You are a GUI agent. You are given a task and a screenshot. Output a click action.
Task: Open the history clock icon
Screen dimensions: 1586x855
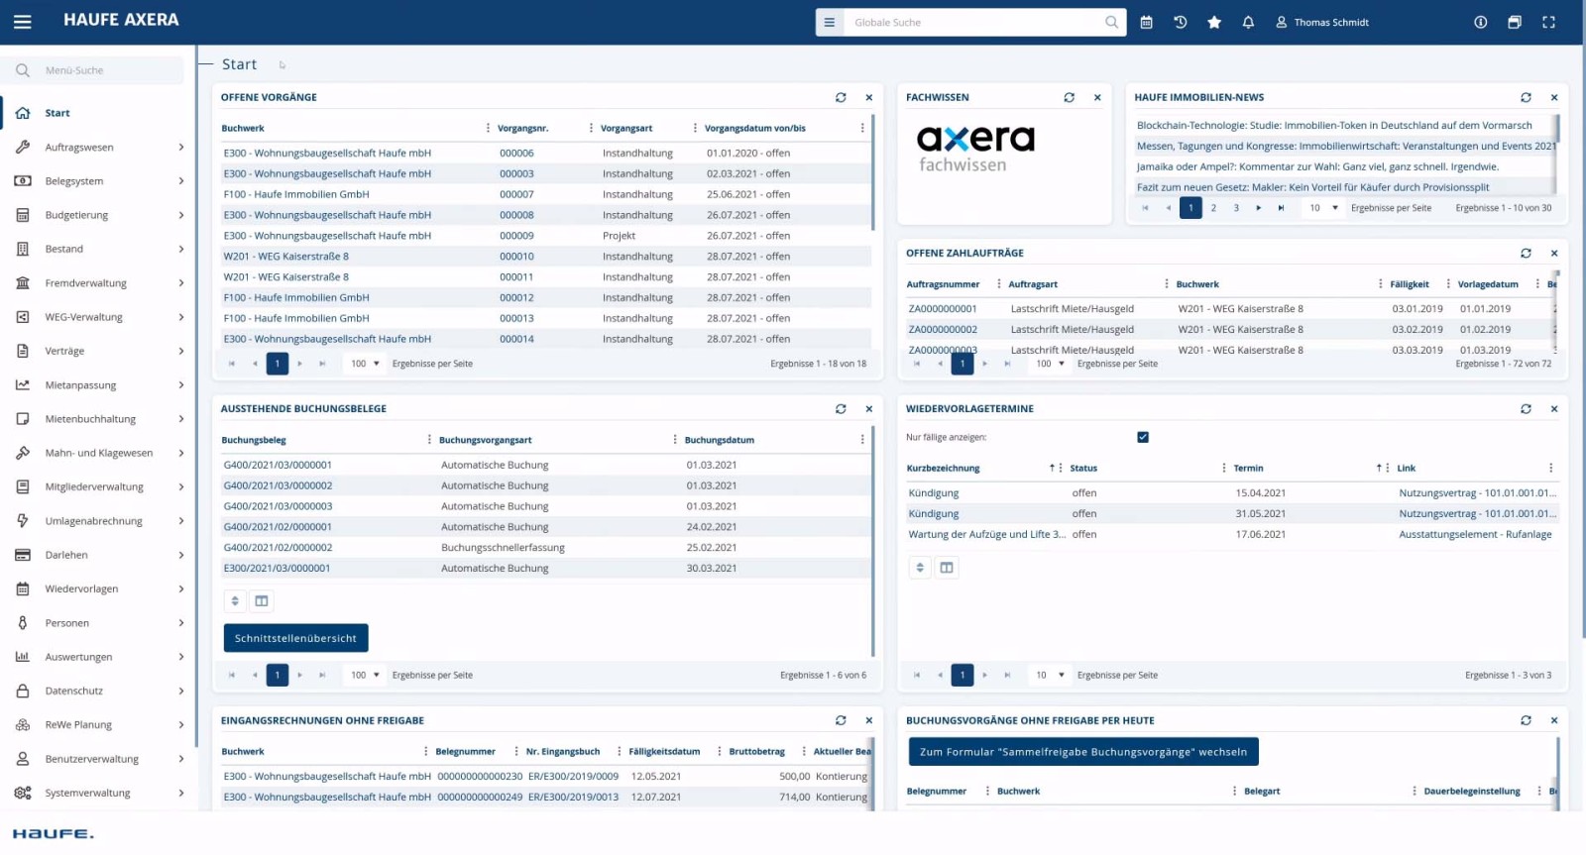(x=1180, y=22)
